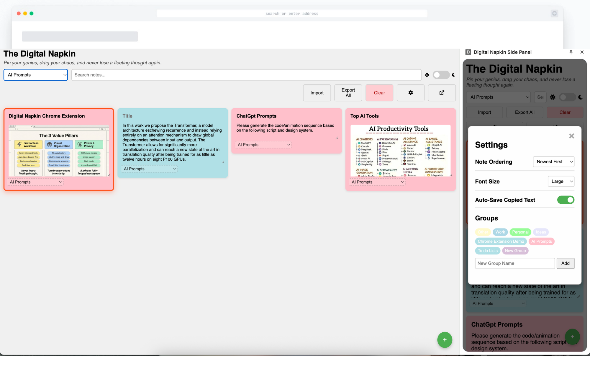
Task: Open settings via main toolbar gear icon
Action: [410, 93]
